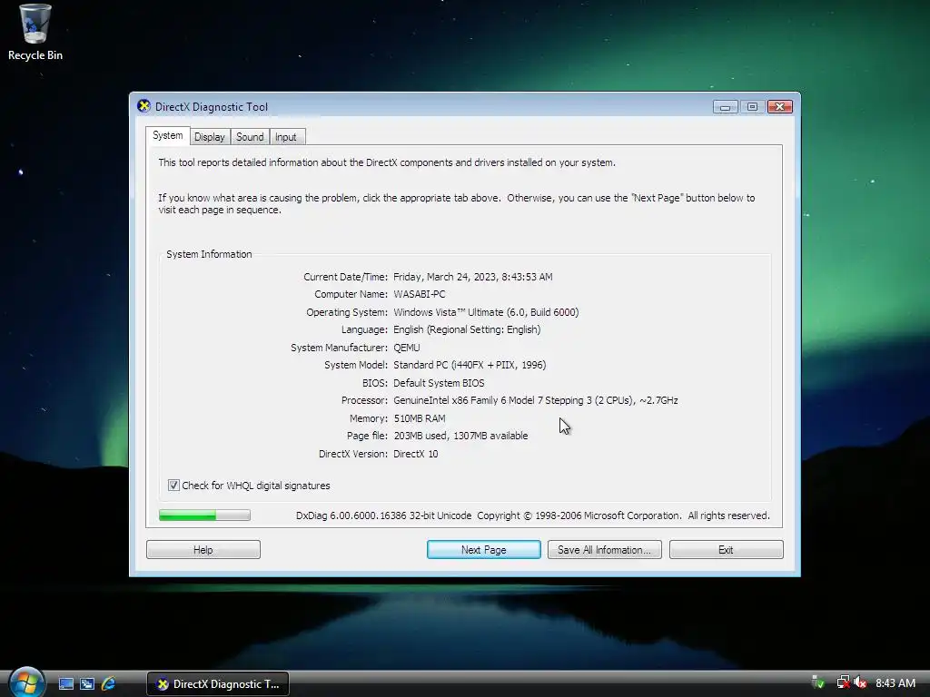The height and width of the screenshot is (697, 930).
Task: Click the muted volume tray icon
Action: 860,682
